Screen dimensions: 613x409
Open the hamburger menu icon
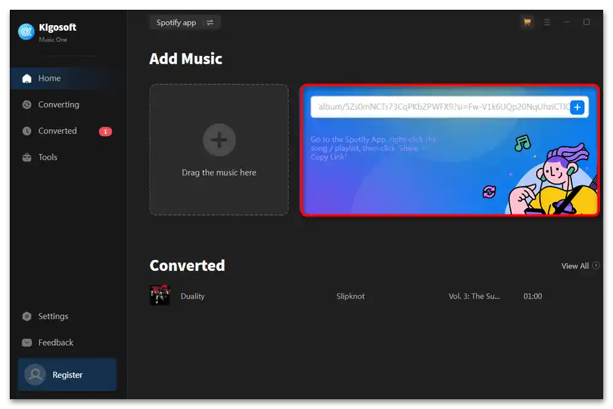[547, 22]
